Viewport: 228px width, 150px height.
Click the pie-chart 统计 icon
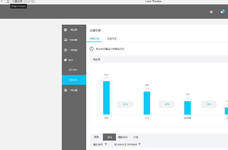tap(66, 60)
